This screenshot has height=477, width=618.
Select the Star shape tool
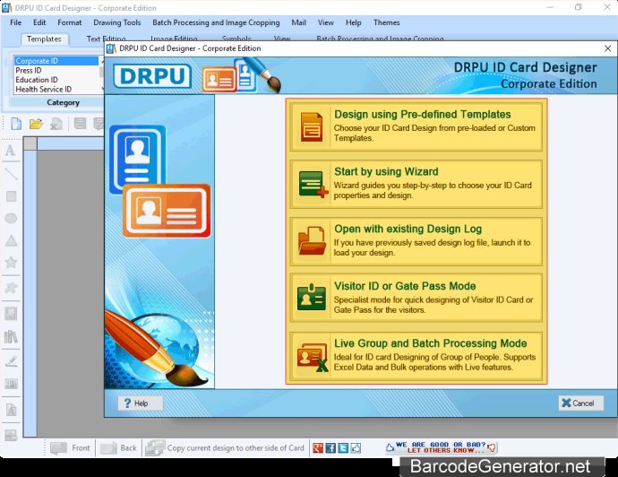coord(11,262)
